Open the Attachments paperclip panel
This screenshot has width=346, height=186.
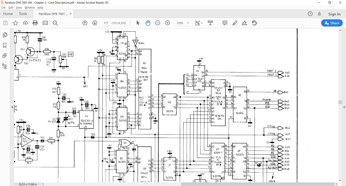click(x=5, y=55)
